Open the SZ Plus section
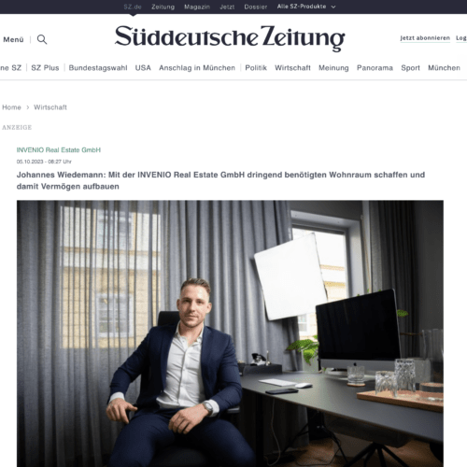Image resolution: width=467 pixels, height=467 pixels. [45, 68]
